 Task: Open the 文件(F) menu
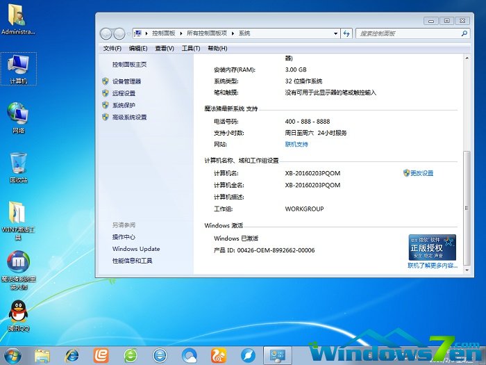112,48
